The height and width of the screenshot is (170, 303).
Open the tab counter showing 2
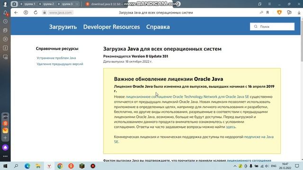coord(14,4)
